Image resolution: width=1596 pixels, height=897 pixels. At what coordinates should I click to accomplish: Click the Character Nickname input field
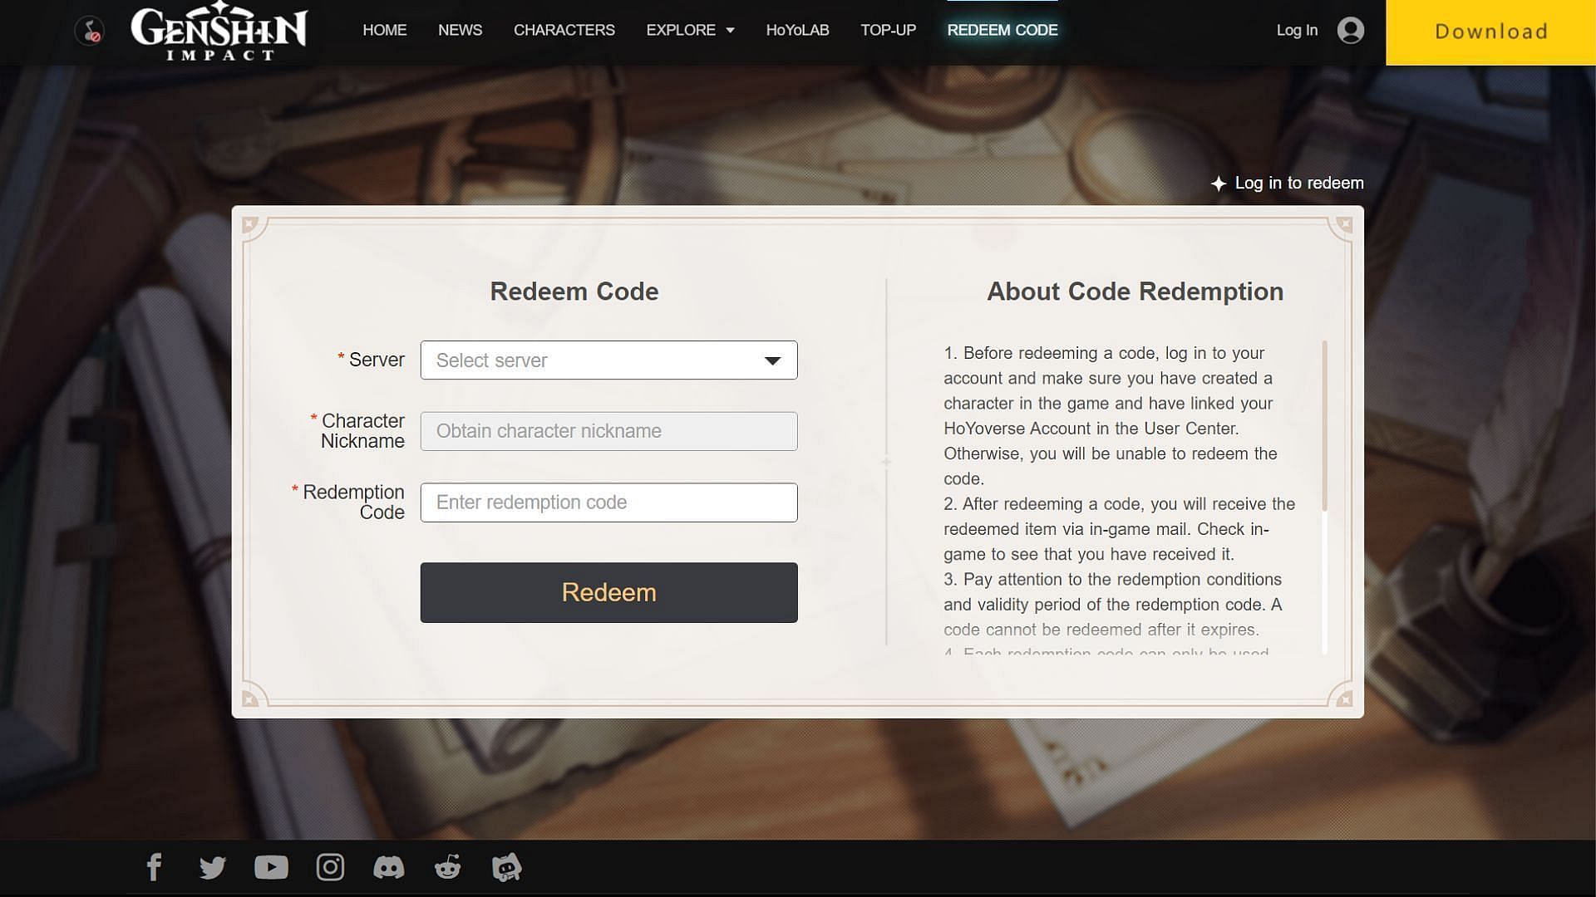click(x=608, y=430)
